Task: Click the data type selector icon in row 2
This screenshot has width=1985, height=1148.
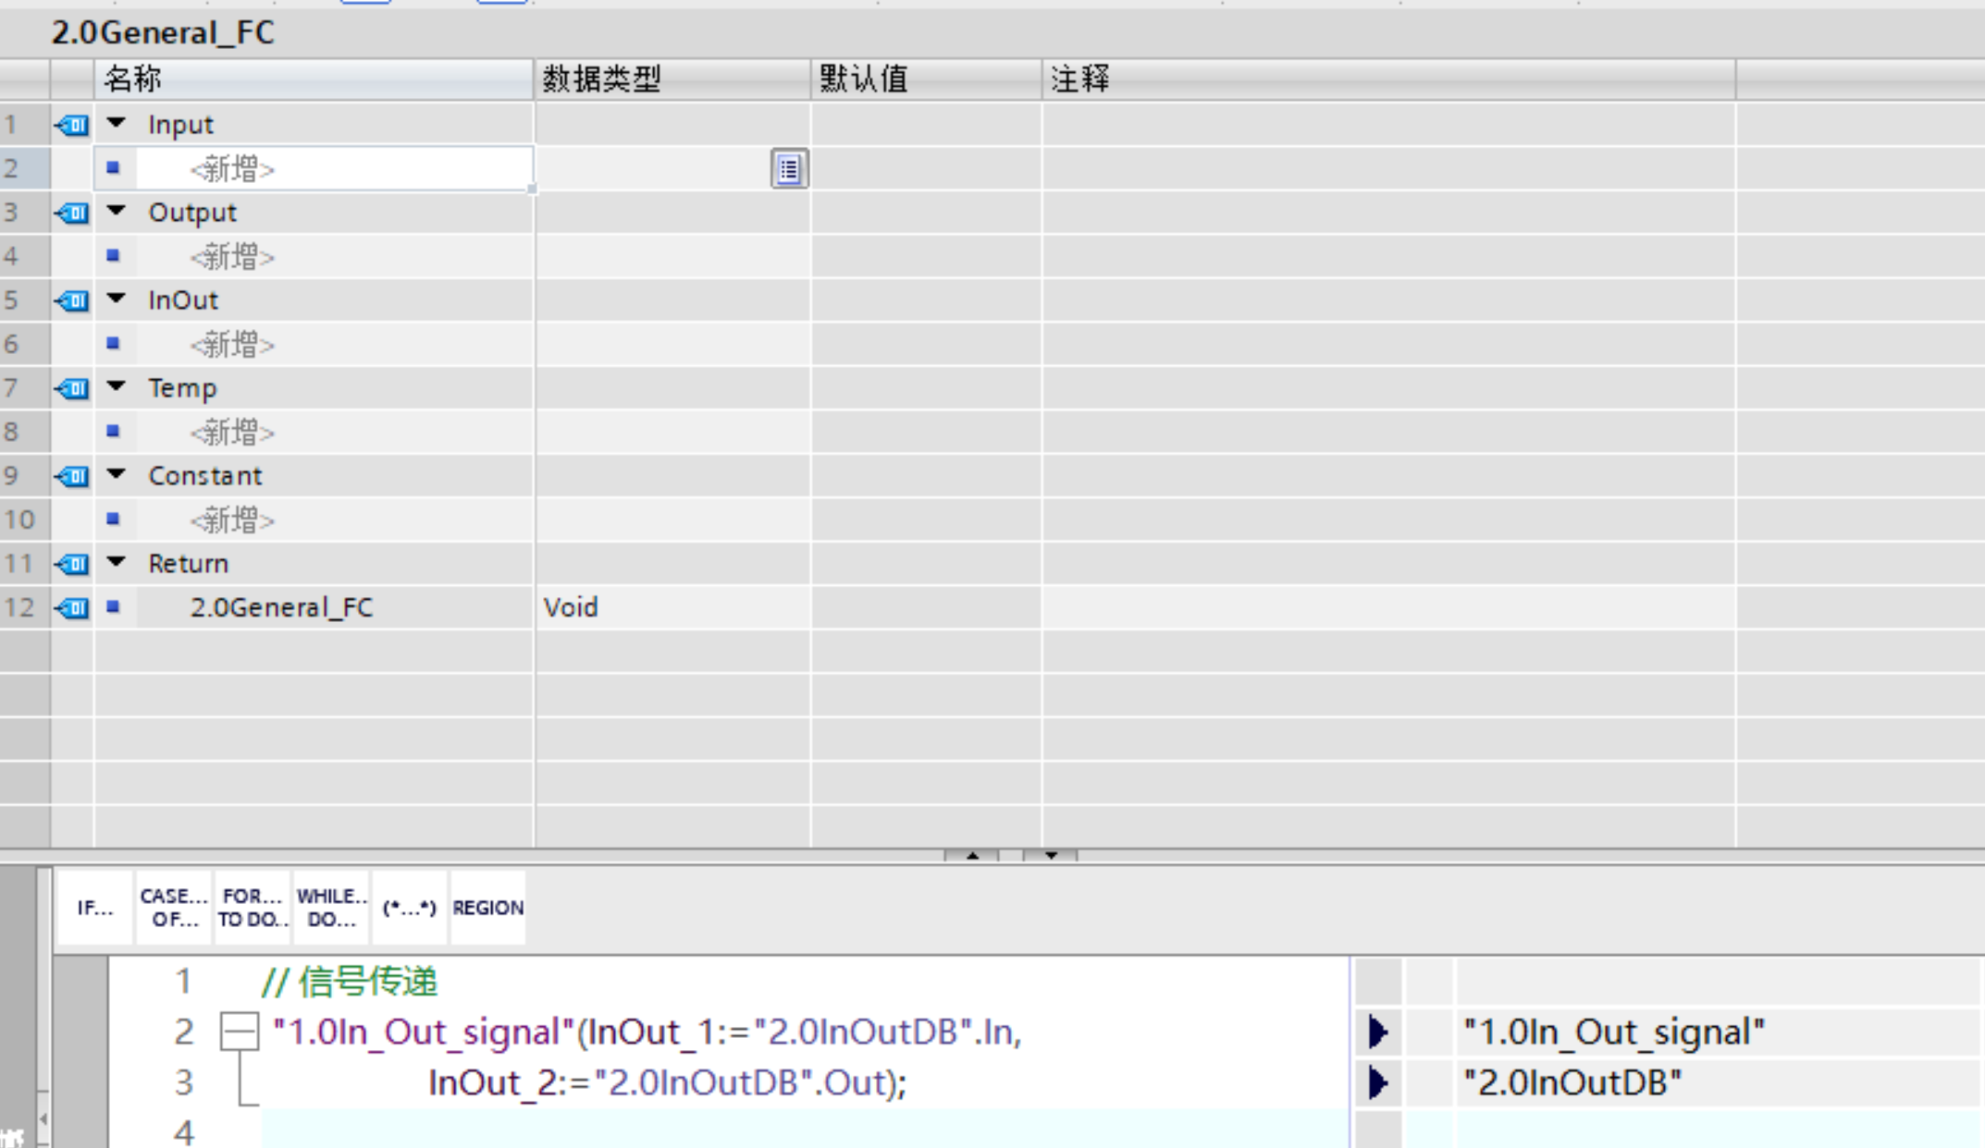Action: pyautogui.click(x=789, y=169)
